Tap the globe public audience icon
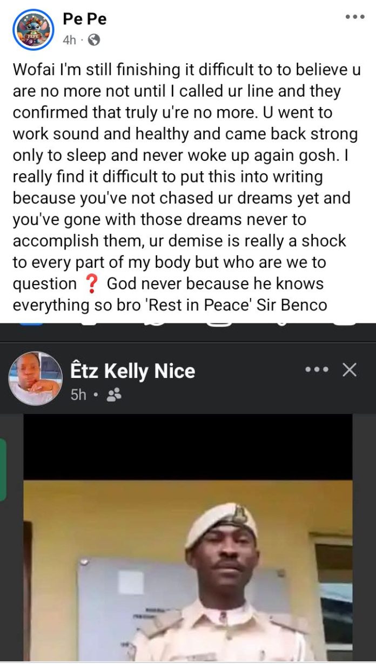 coord(94,39)
